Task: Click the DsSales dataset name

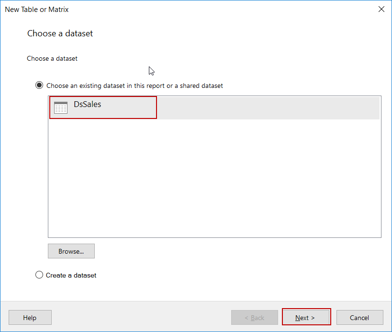Action: coord(87,104)
